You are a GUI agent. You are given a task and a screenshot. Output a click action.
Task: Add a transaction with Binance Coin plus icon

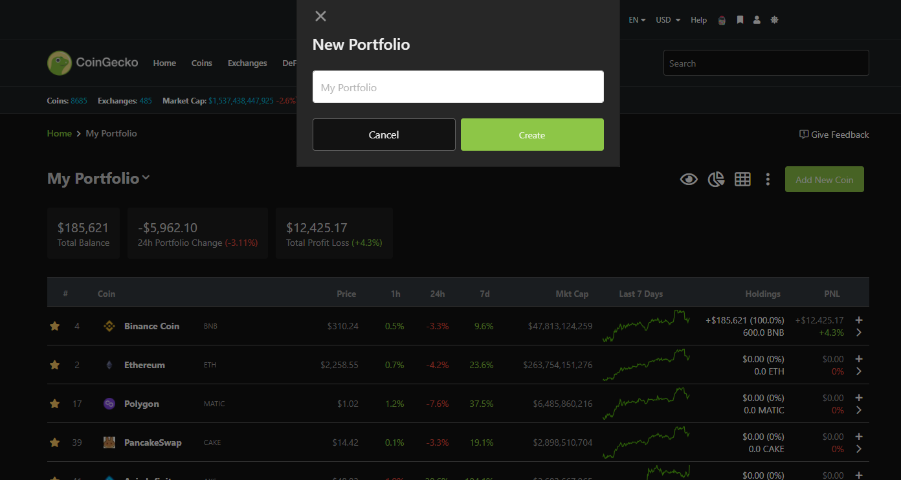(859, 320)
